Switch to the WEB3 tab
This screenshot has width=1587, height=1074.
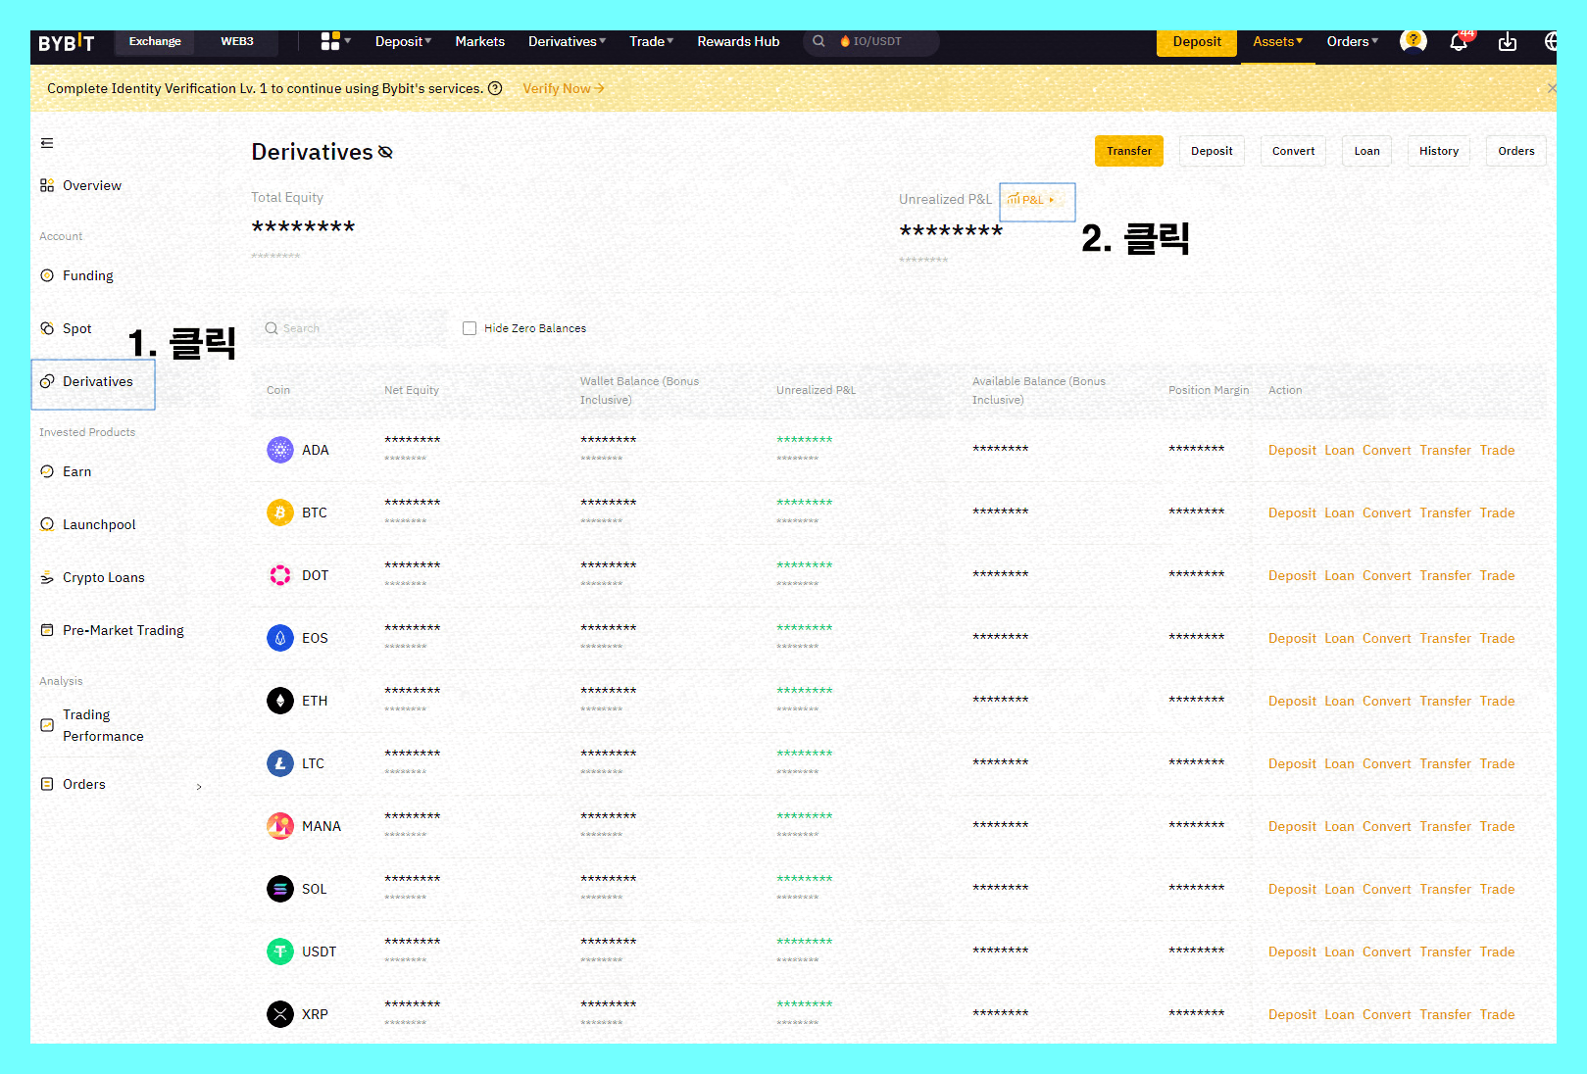click(x=237, y=41)
